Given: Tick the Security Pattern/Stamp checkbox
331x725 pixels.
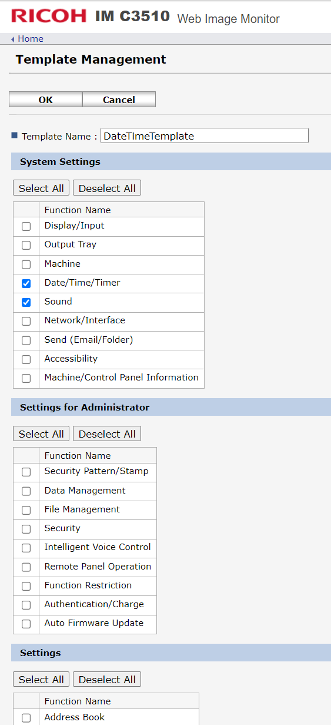Looking at the screenshot, I should pos(26,472).
